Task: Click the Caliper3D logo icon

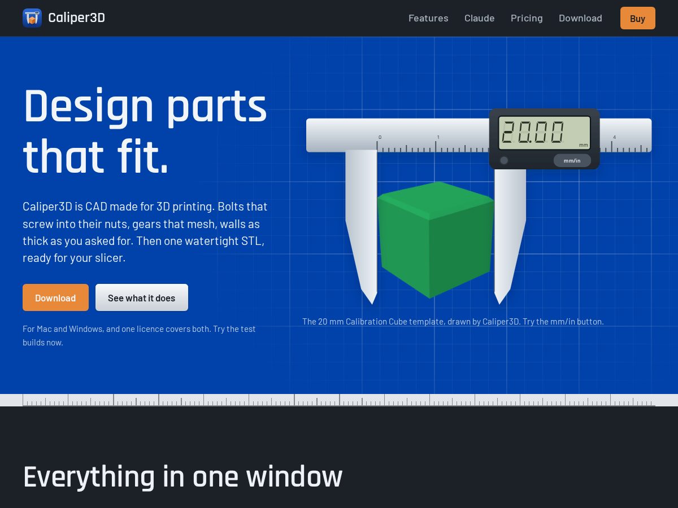Action: coord(32,18)
